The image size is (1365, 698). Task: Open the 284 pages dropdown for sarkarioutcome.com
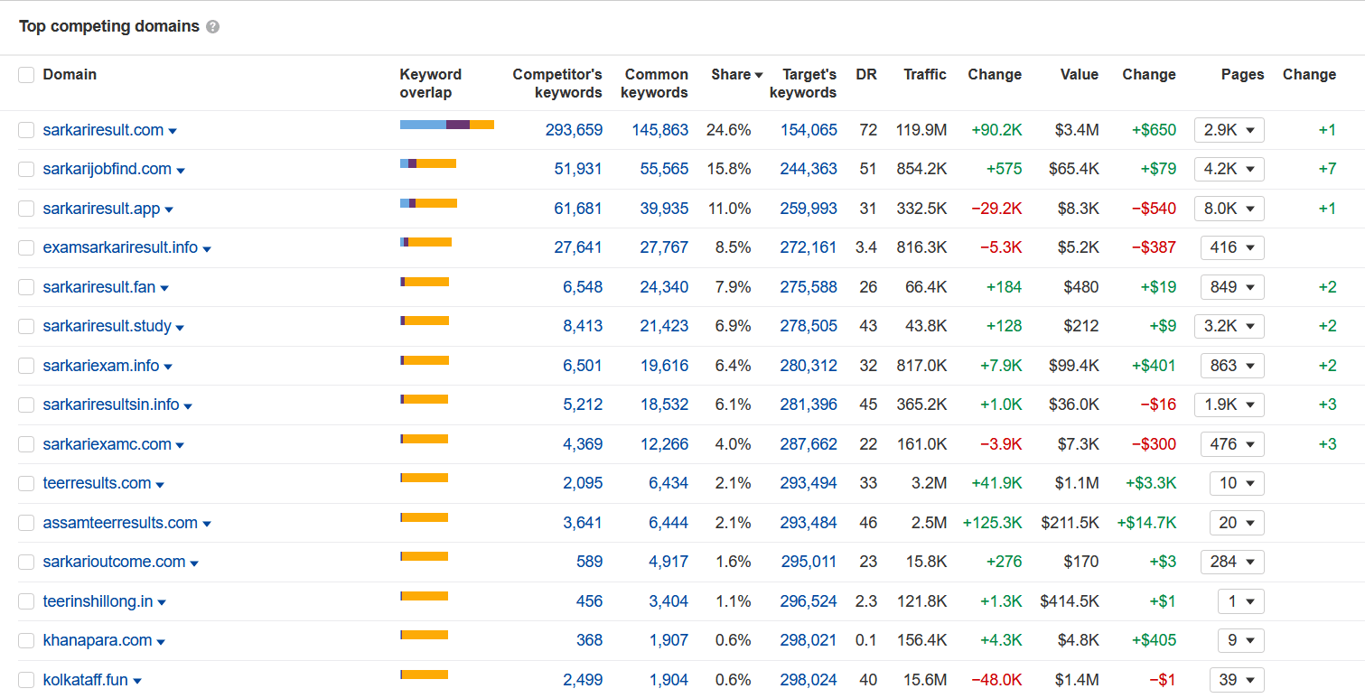(x=1231, y=562)
